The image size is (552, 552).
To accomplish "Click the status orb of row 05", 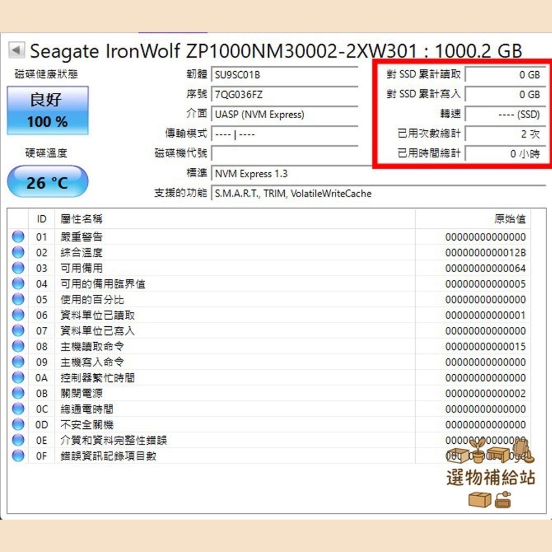I will pos(18,299).
